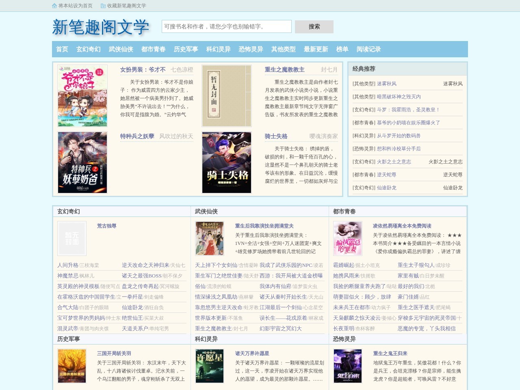Image resolution: width=520 pixels, height=390 pixels.
Task: Open 神魔禁忌 book link
Action: click(x=68, y=276)
